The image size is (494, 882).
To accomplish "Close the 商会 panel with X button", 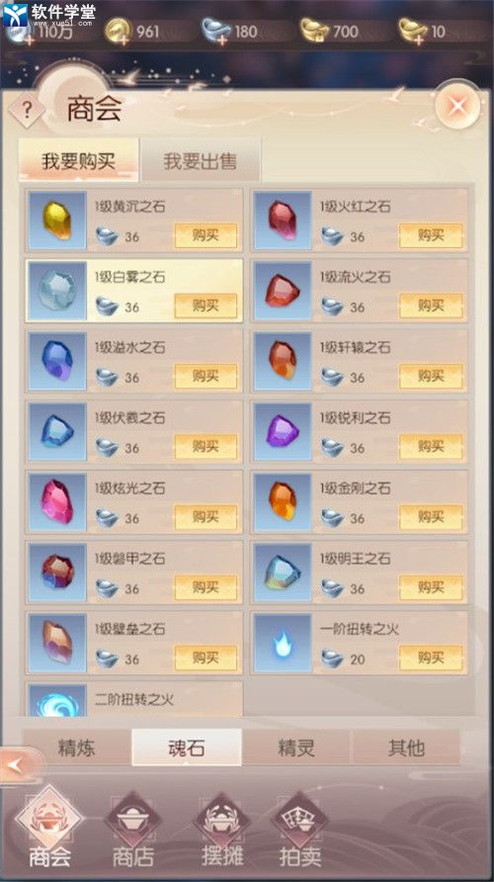I will (x=457, y=105).
